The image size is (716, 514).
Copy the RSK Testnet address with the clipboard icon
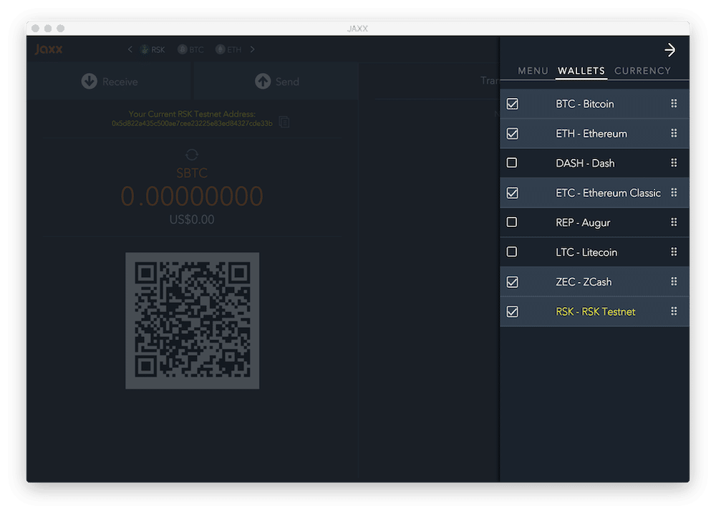(284, 122)
